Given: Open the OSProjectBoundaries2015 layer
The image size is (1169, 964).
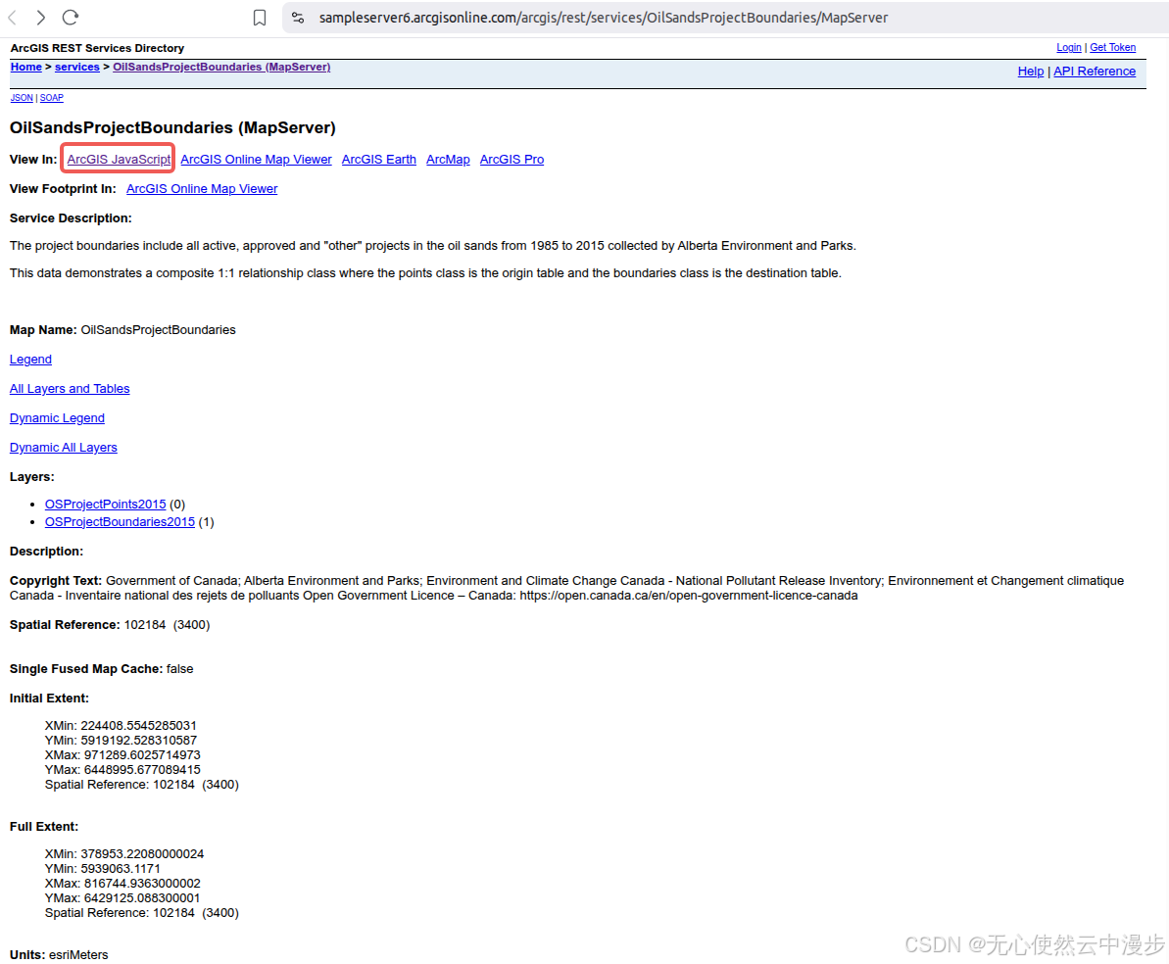Looking at the screenshot, I should tap(120, 522).
